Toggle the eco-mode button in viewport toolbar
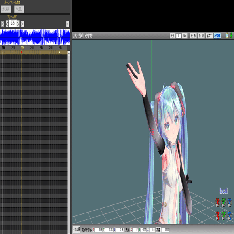 209,36
